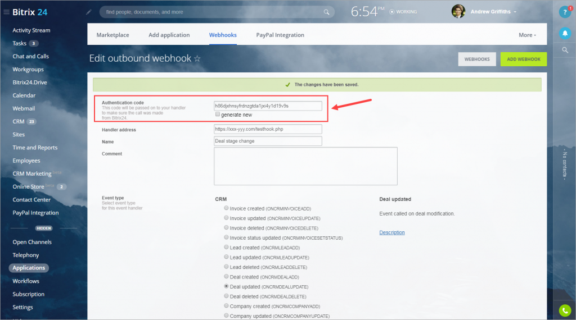Open Time and Reports in sidebar
Screen dimensions: 576x320
35,148
